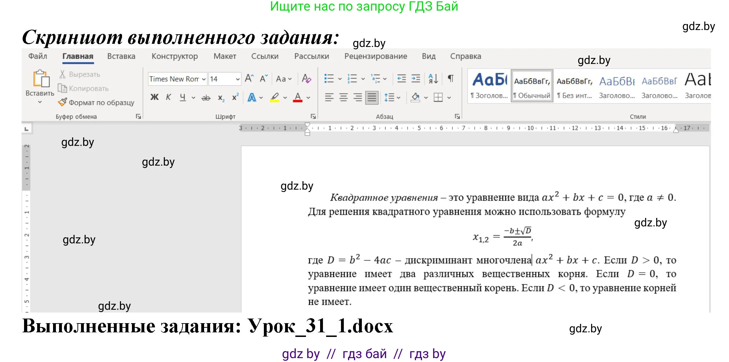Sort text with the А↓Я icon
Screen dimensions: 729x362
432,79
